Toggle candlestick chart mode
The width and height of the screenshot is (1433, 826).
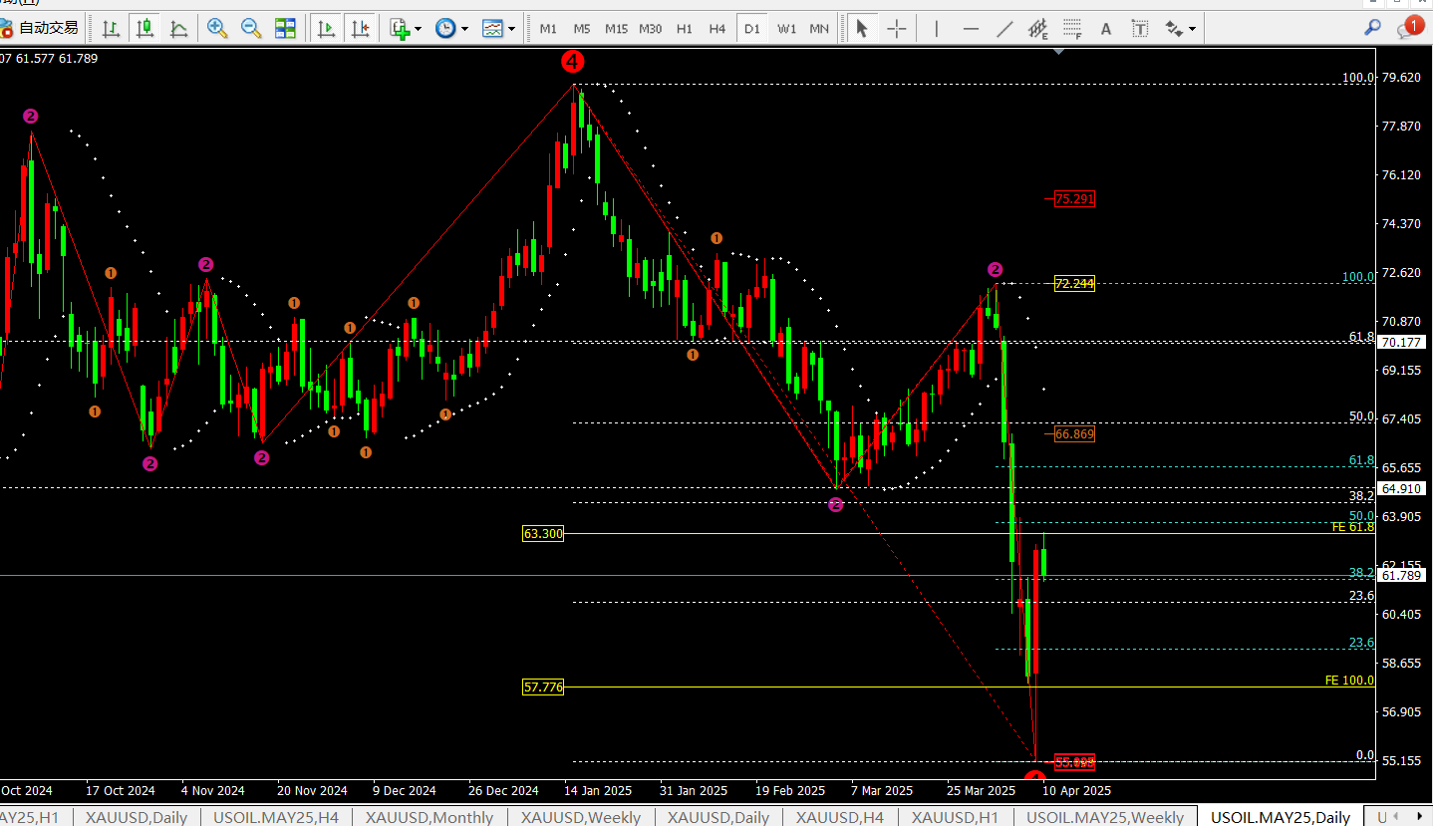tap(144, 28)
